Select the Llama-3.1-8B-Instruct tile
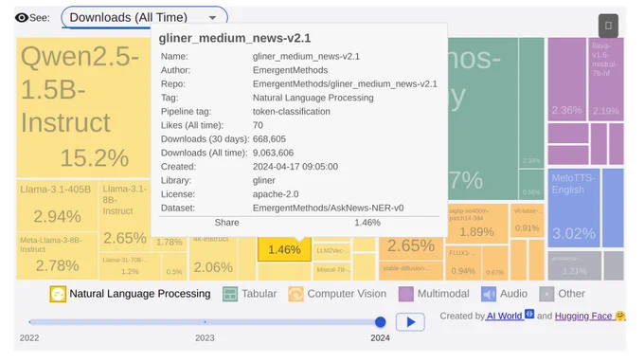644x363 pixels. tap(125, 216)
